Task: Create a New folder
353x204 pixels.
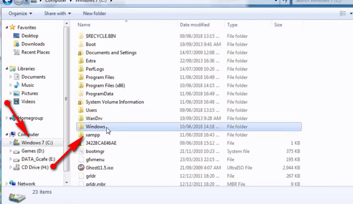Action: [95, 14]
